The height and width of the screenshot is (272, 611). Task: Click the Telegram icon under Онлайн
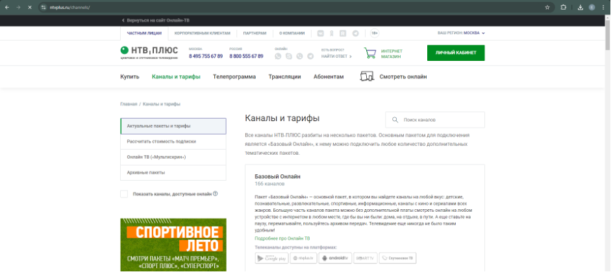310,56
